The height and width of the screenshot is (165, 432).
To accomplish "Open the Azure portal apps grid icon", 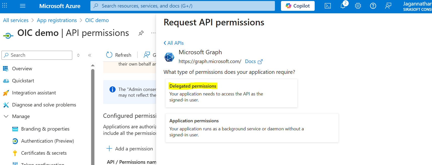I will tap(5, 6).
